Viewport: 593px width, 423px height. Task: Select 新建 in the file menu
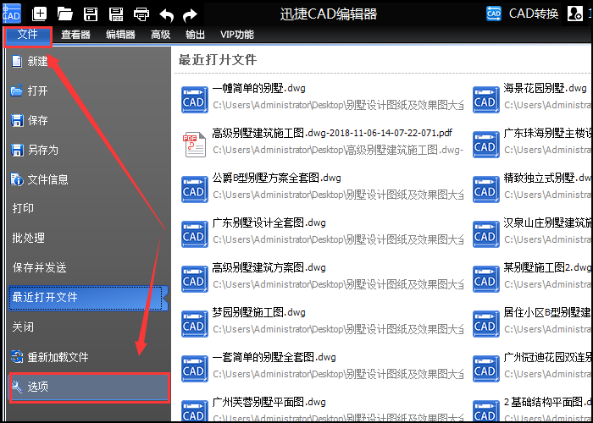[x=88, y=61]
